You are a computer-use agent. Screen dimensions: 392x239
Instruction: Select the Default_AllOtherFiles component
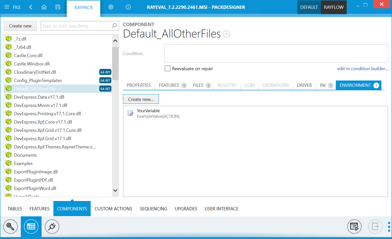point(35,89)
